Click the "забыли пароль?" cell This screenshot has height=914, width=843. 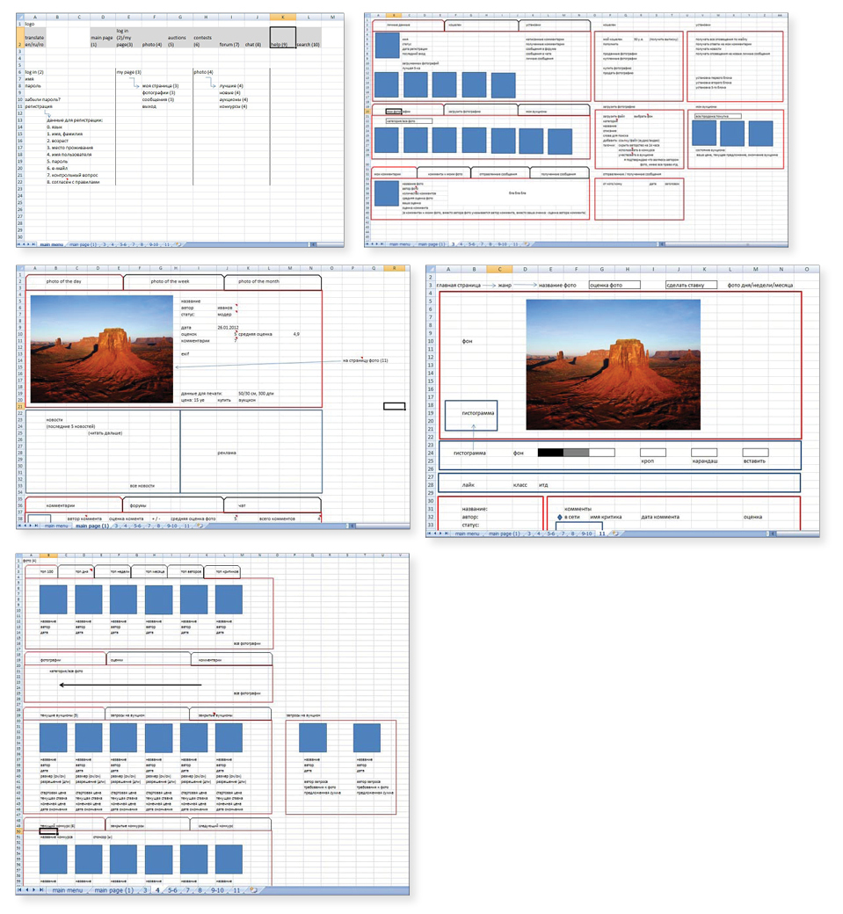[x=42, y=101]
